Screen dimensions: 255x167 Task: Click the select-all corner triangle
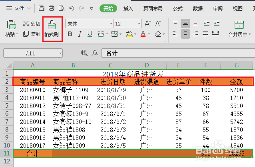[x=10, y=65]
